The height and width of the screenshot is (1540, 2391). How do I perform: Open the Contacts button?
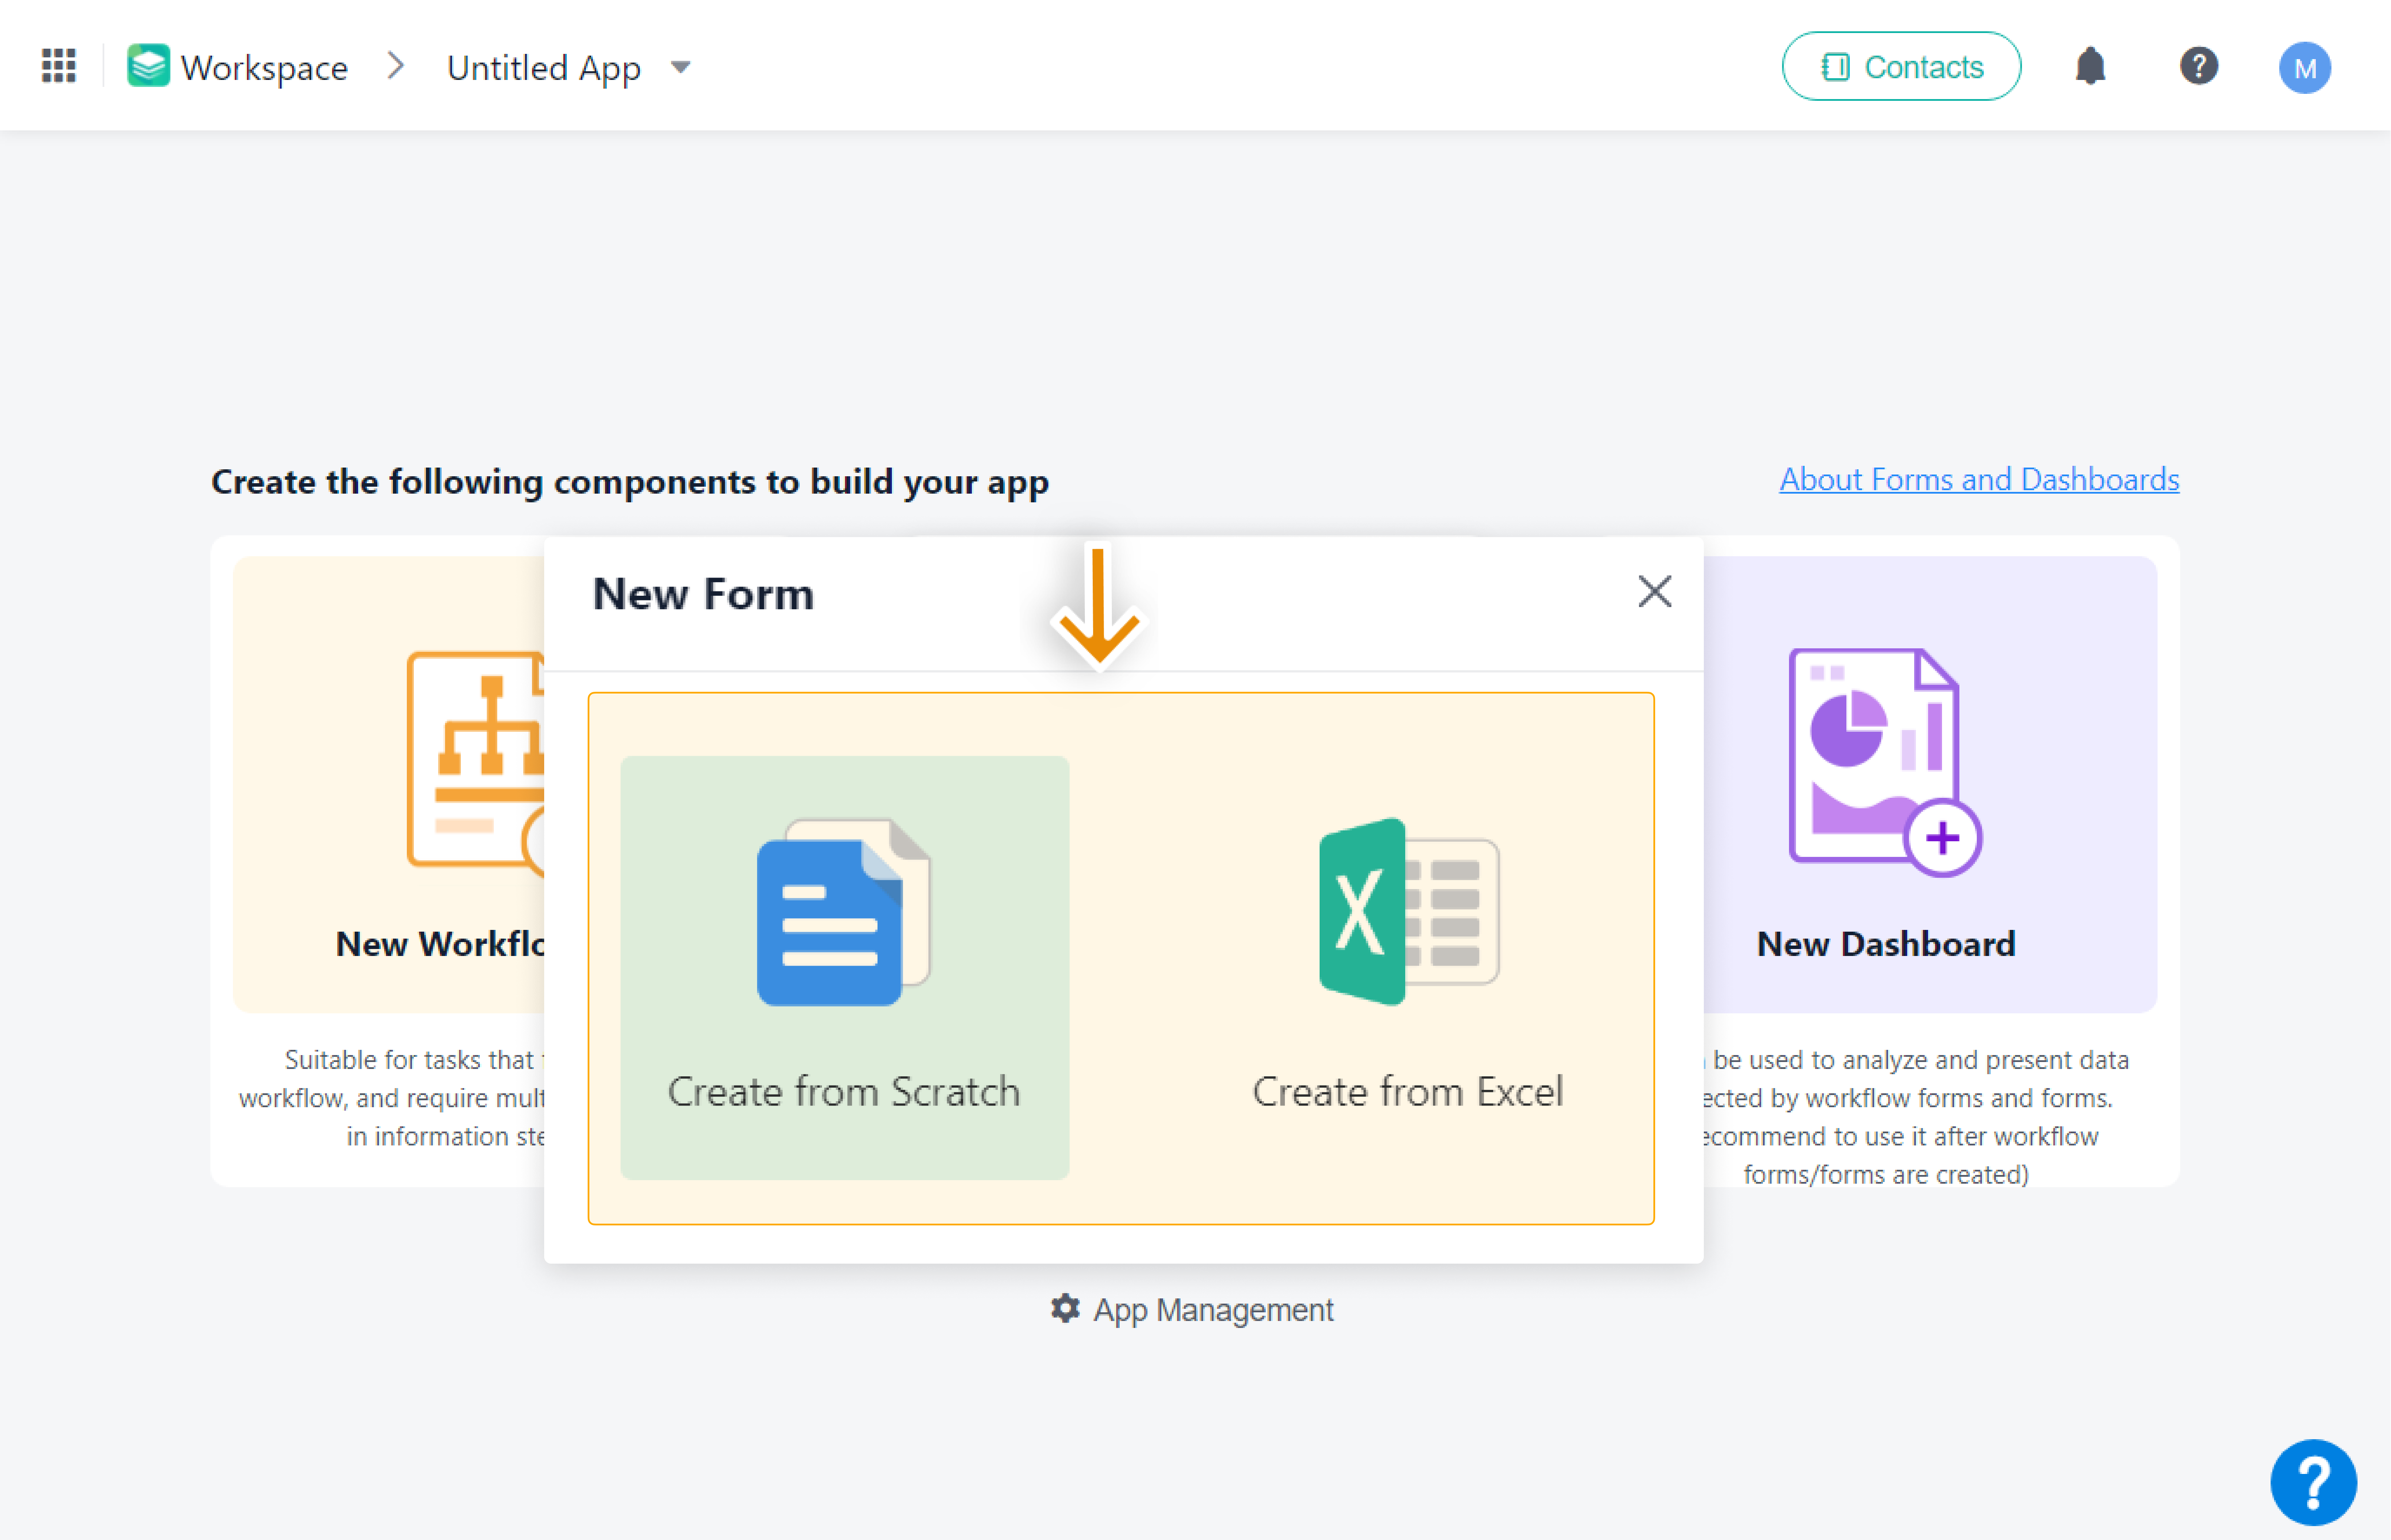[1901, 66]
